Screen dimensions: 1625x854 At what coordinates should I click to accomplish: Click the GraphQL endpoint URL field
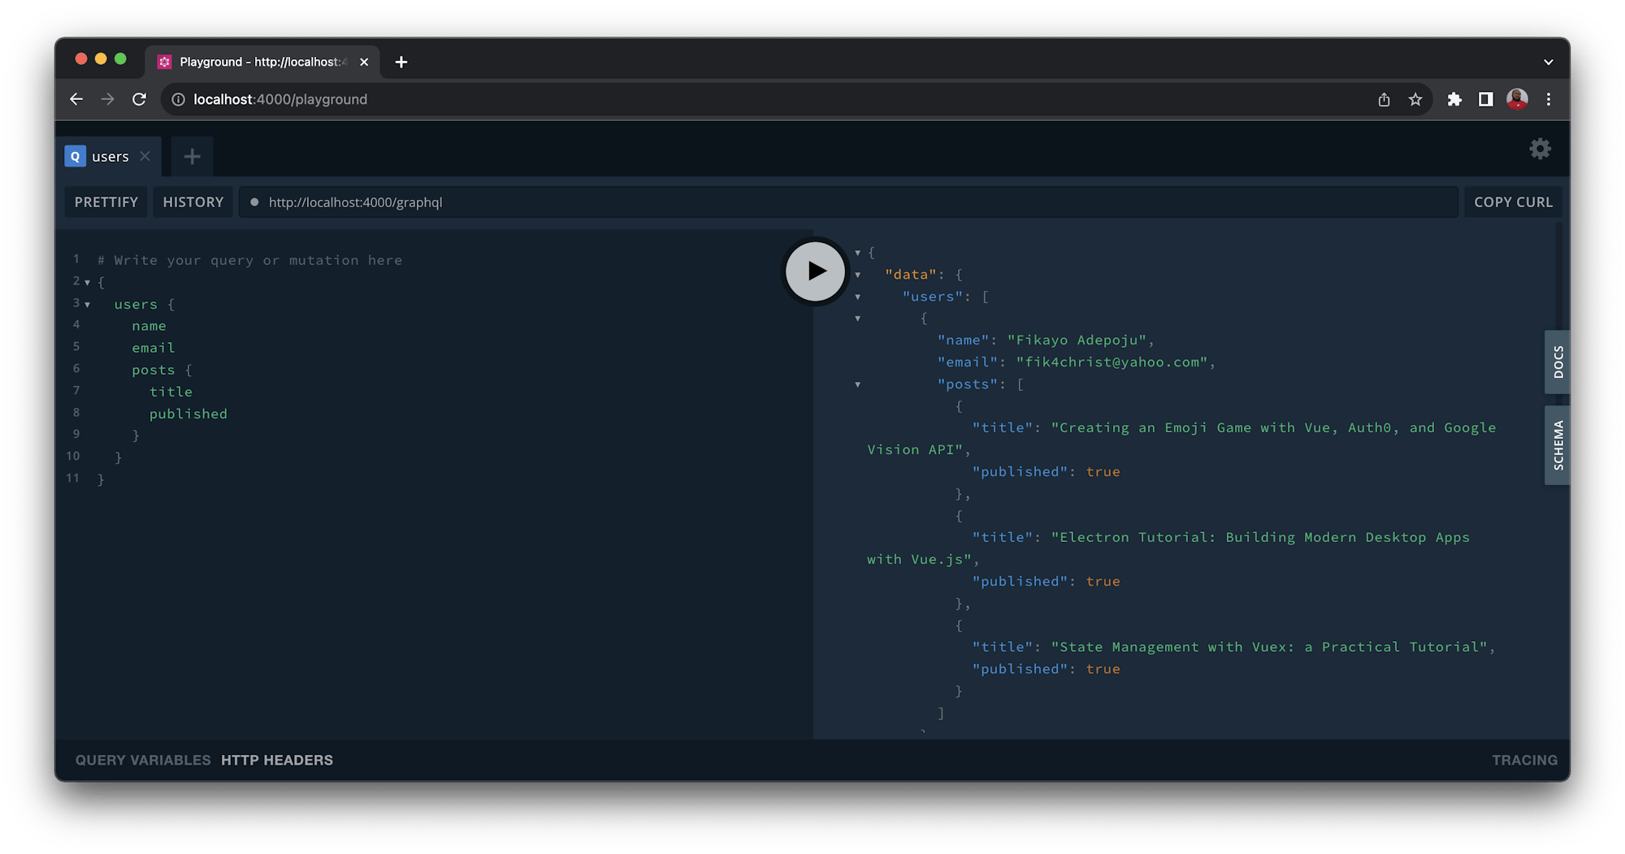pyautogui.click(x=569, y=202)
